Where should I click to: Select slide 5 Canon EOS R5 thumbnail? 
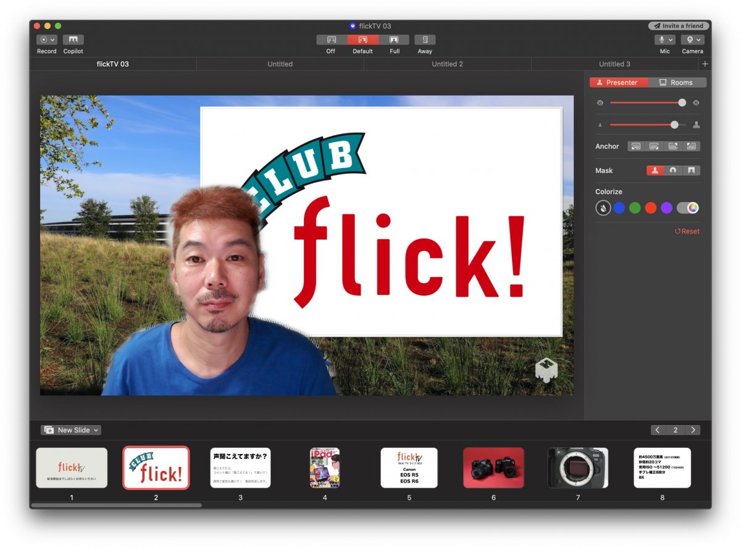point(409,468)
